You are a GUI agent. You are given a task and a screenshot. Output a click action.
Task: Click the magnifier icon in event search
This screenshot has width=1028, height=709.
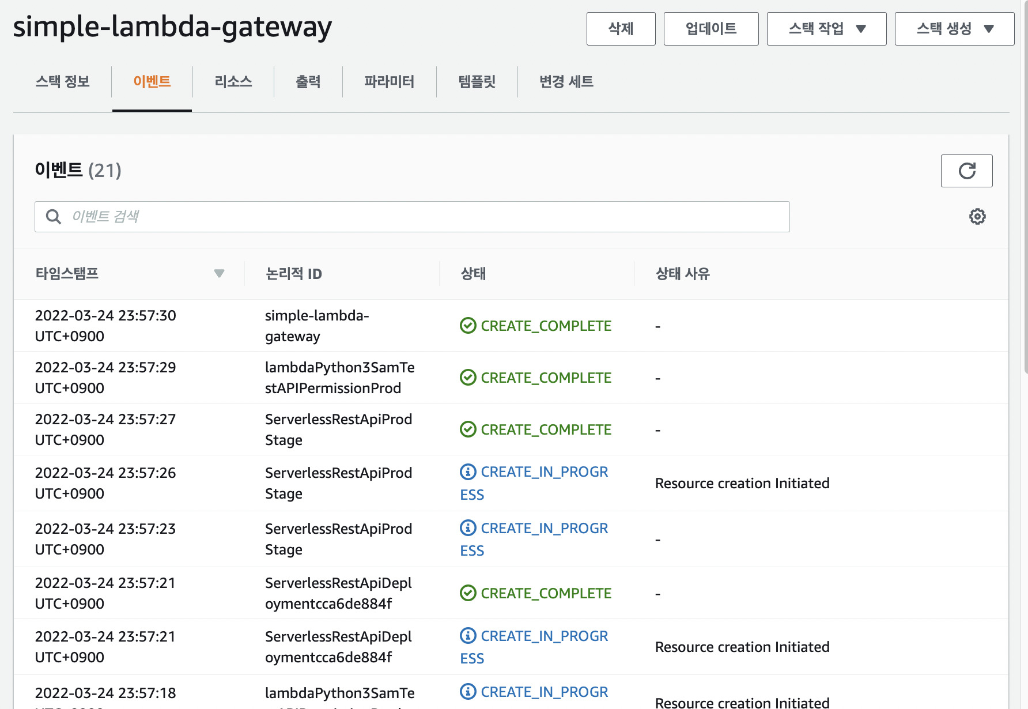[54, 217]
